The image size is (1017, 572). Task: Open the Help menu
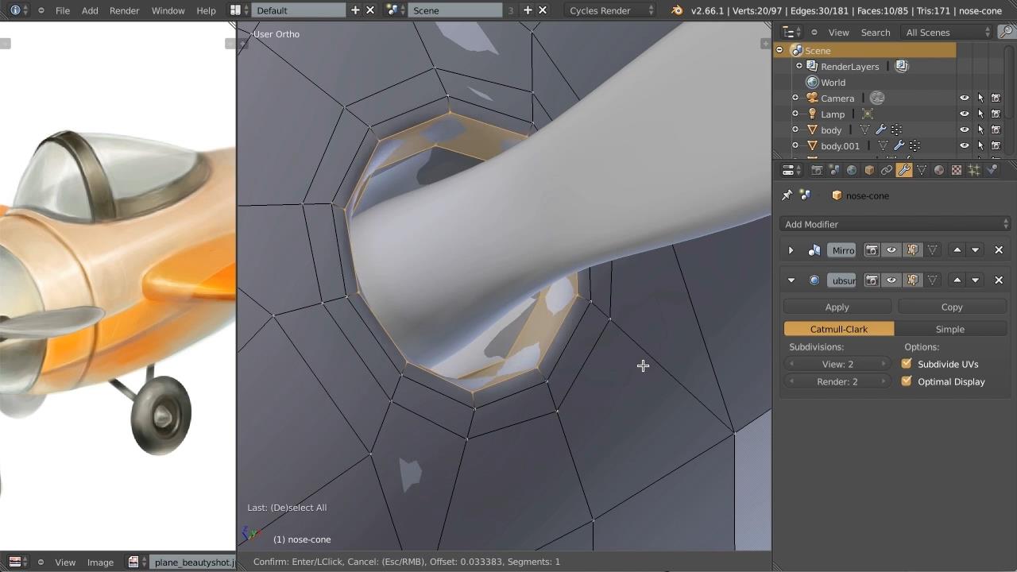coord(206,10)
